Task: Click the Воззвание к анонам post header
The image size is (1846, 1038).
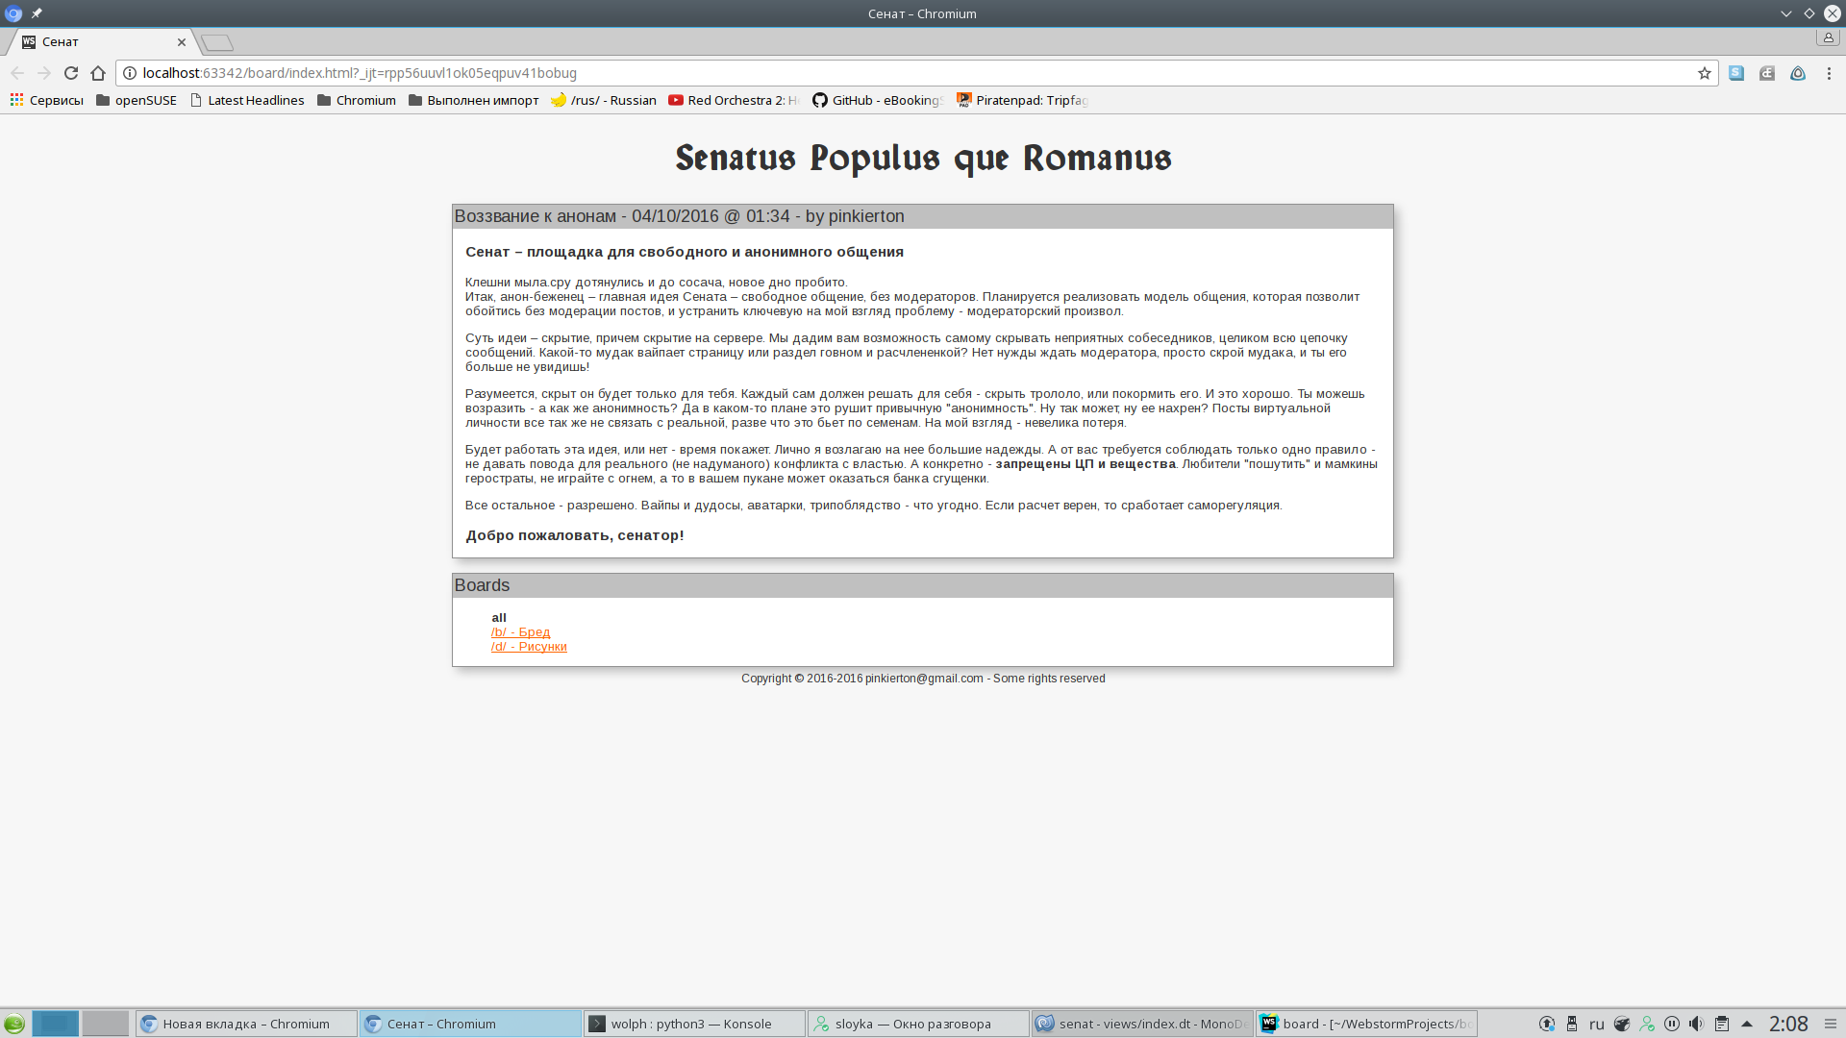Action: 923,216
